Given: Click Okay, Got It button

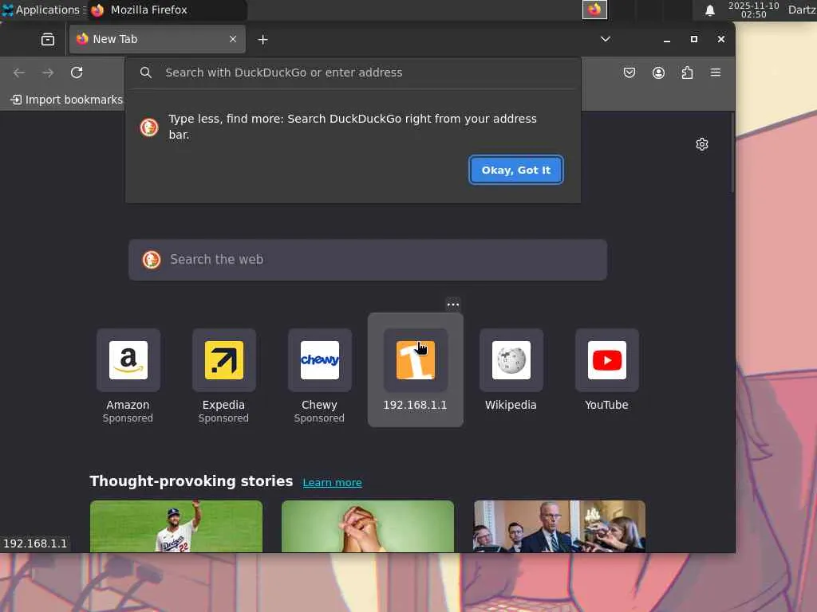Looking at the screenshot, I should click(516, 171).
